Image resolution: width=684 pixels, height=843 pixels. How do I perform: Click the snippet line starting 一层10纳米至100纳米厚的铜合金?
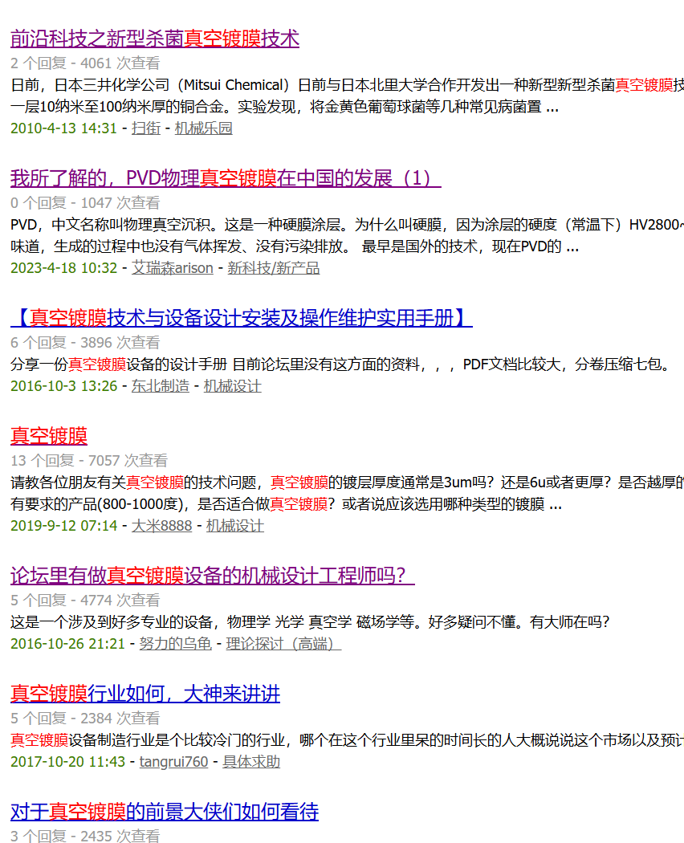(x=284, y=107)
